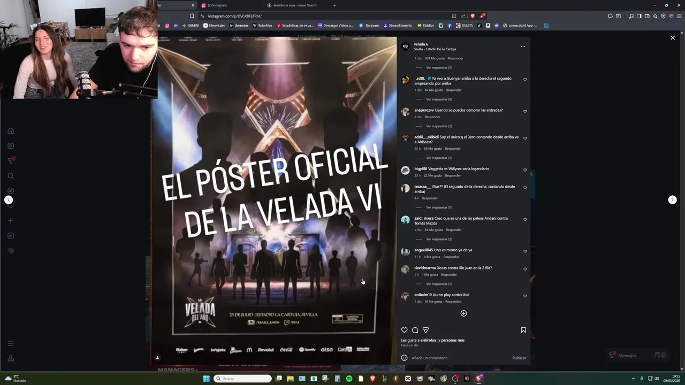The width and height of the screenshot is (685, 385).
Task: Close the post overlay with X
Action: 673,38
